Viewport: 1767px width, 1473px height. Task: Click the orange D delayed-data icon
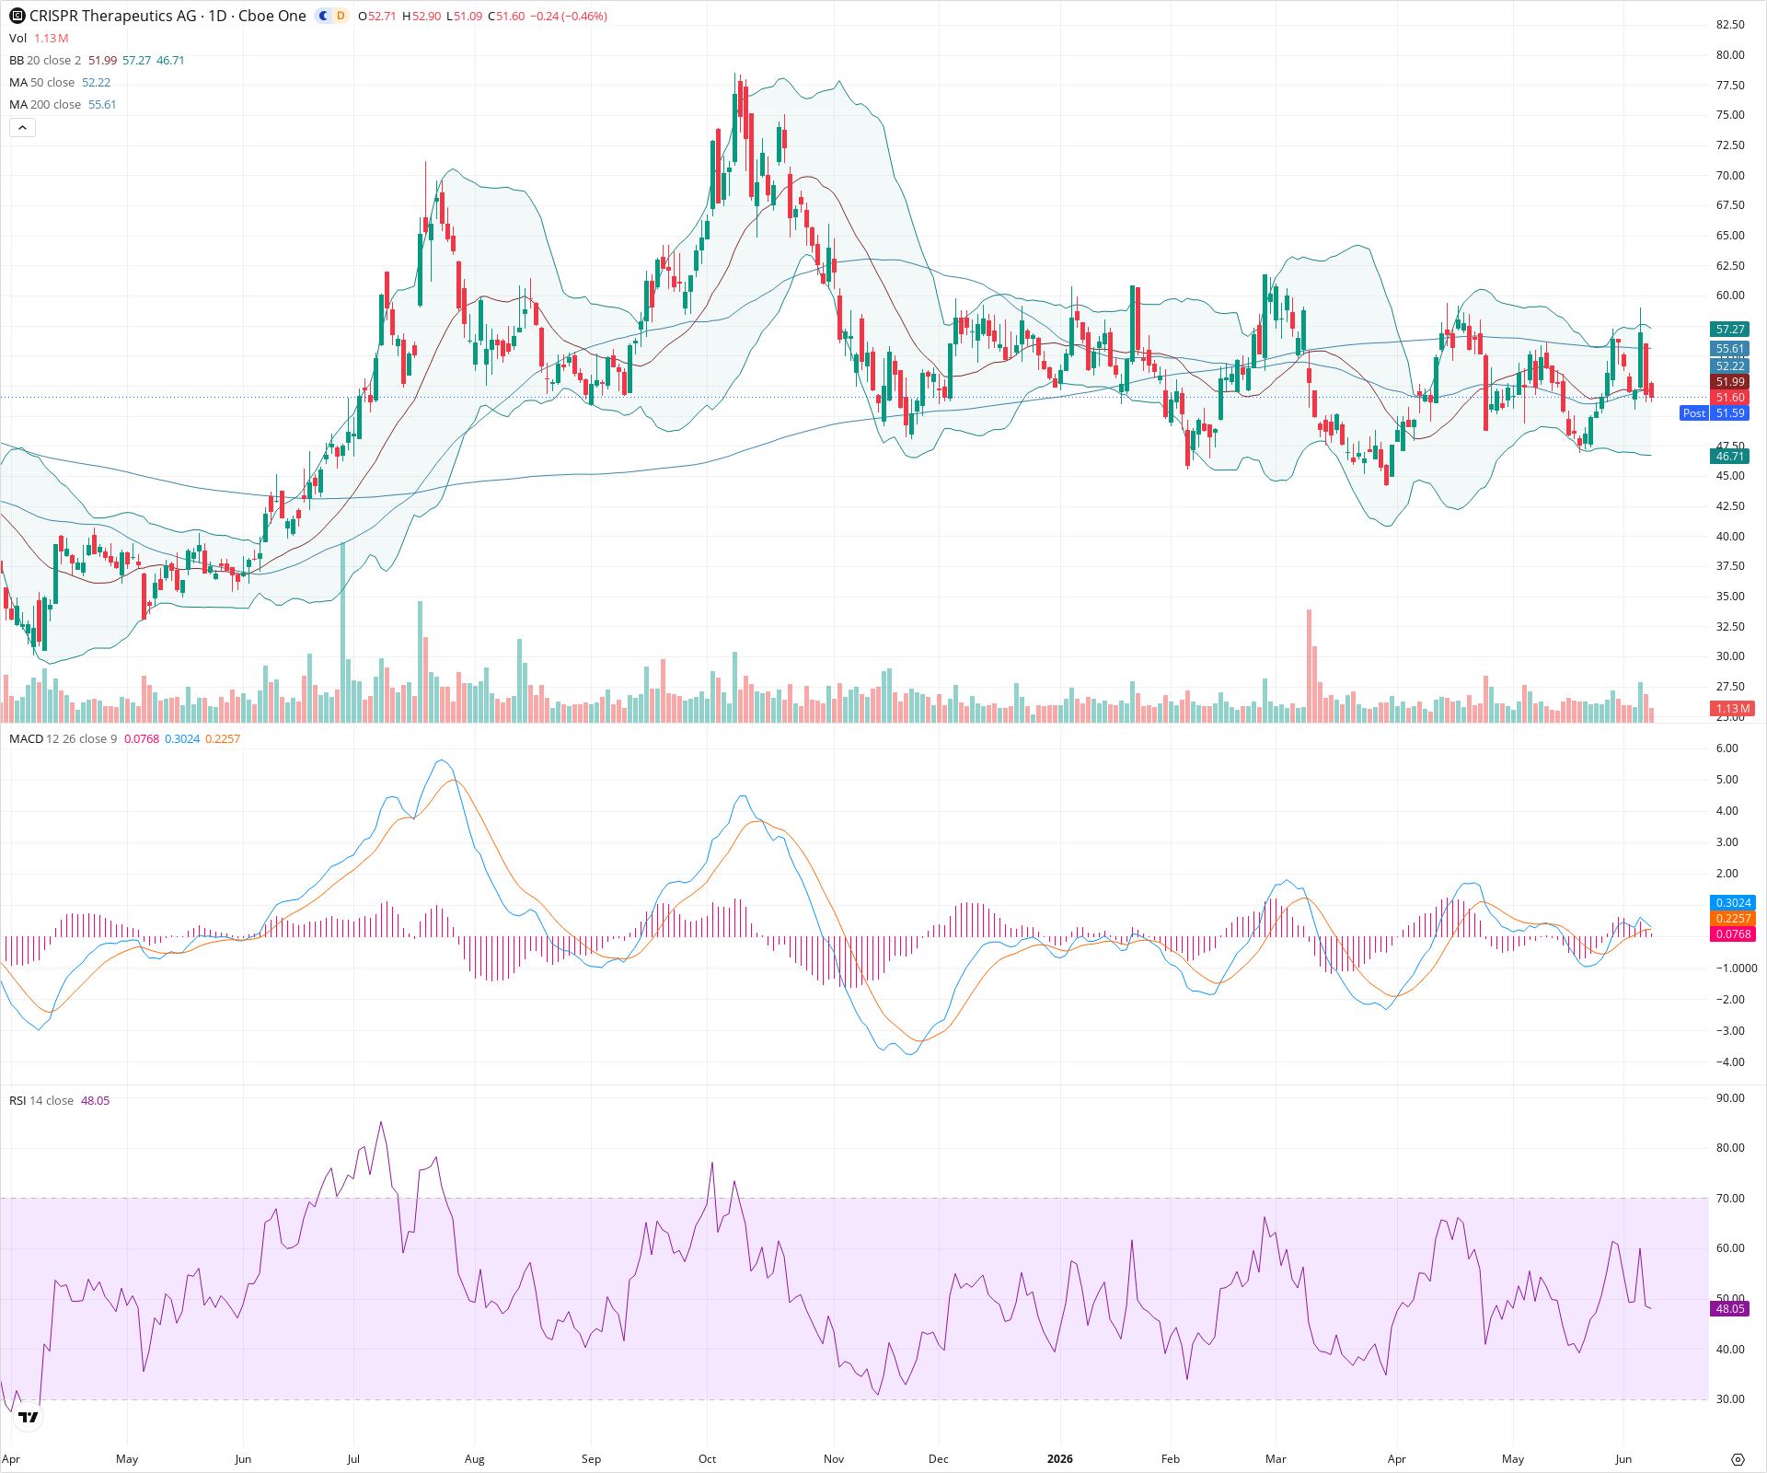pyautogui.click(x=341, y=16)
